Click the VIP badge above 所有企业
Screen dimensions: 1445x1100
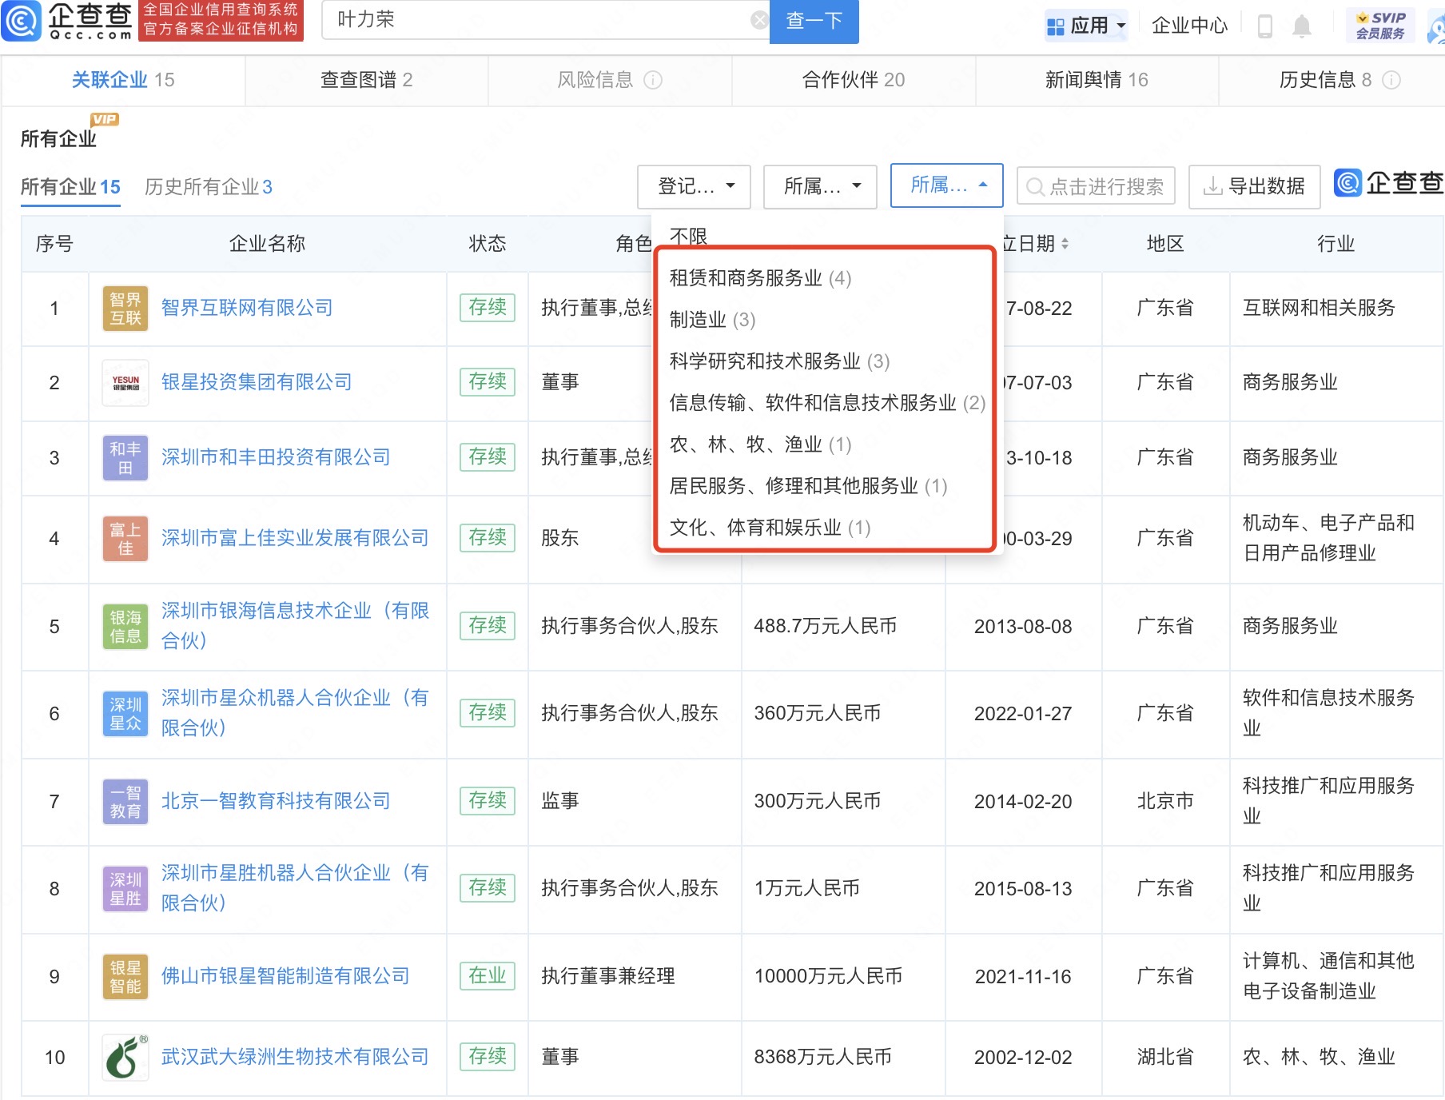point(105,119)
